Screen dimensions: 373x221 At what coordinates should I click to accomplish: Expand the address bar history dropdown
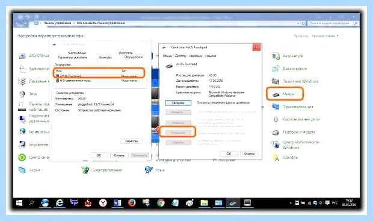[298, 23]
